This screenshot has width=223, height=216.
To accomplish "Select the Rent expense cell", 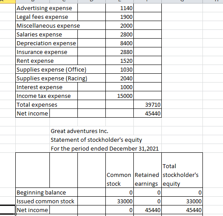I will 46,61.
